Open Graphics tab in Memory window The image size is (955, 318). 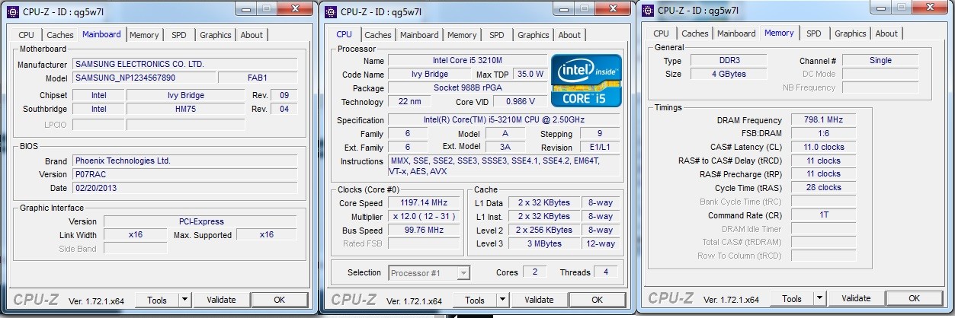pyautogui.click(x=851, y=33)
